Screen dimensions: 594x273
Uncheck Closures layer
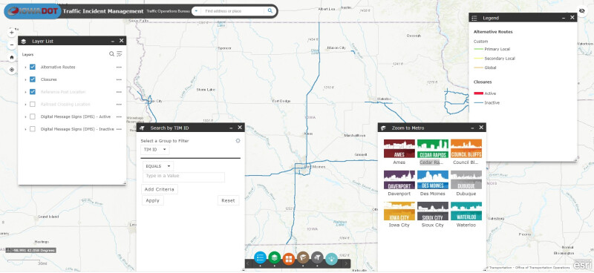pos(33,79)
